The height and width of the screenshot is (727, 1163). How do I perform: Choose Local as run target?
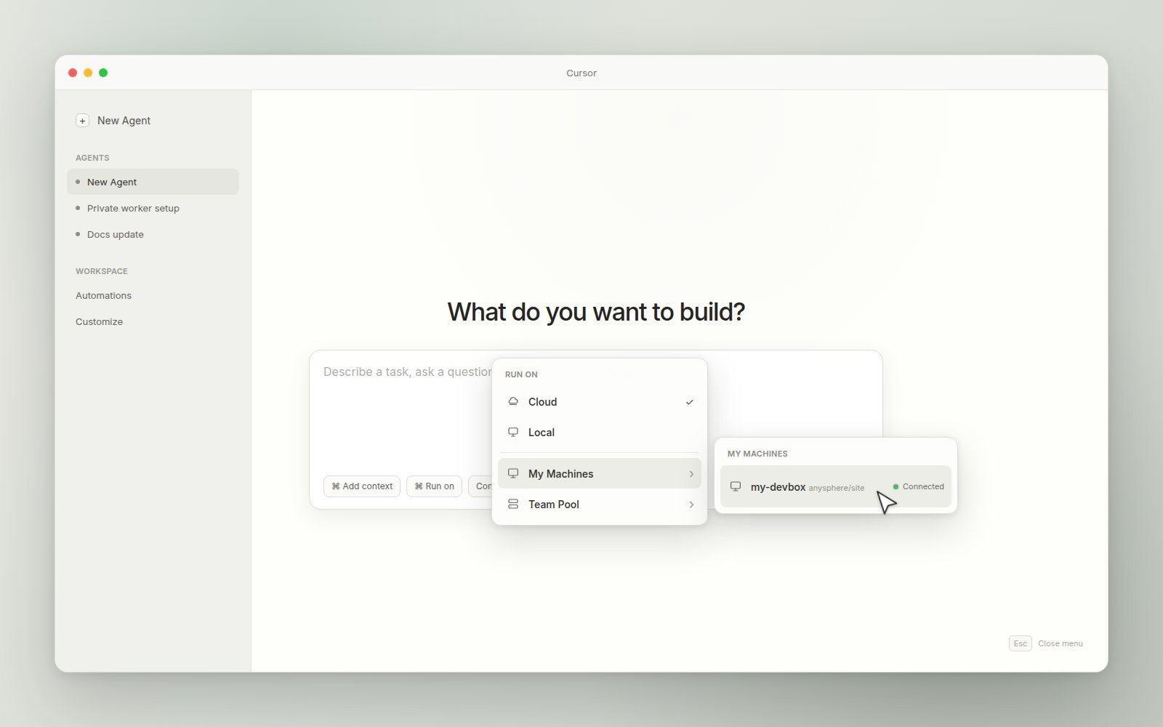point(600,433)
